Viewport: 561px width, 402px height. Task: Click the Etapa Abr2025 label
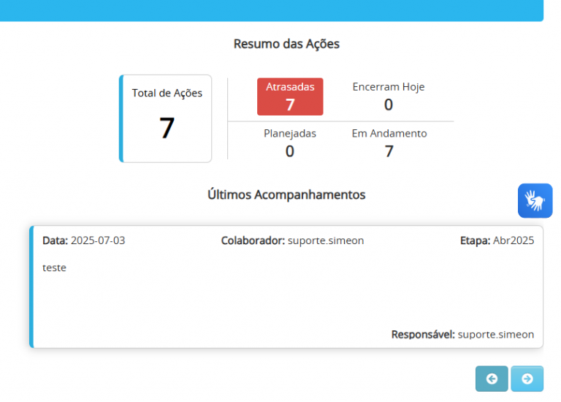click(x=497, y=240)
